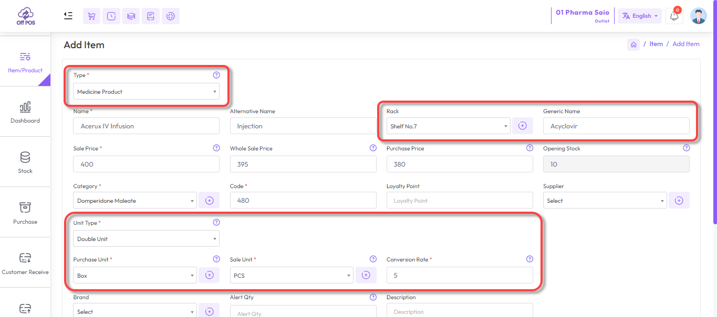This screenshot has width=717, height=317.
Task: Open the English language dropdown
Action: coord(639,16)
